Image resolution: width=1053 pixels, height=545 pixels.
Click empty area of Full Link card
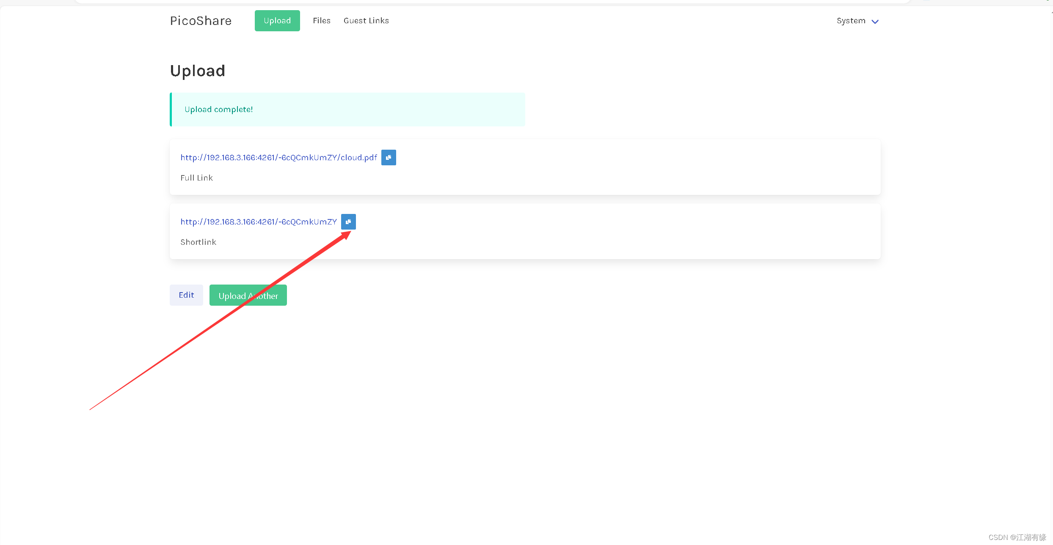coord(635,167)
